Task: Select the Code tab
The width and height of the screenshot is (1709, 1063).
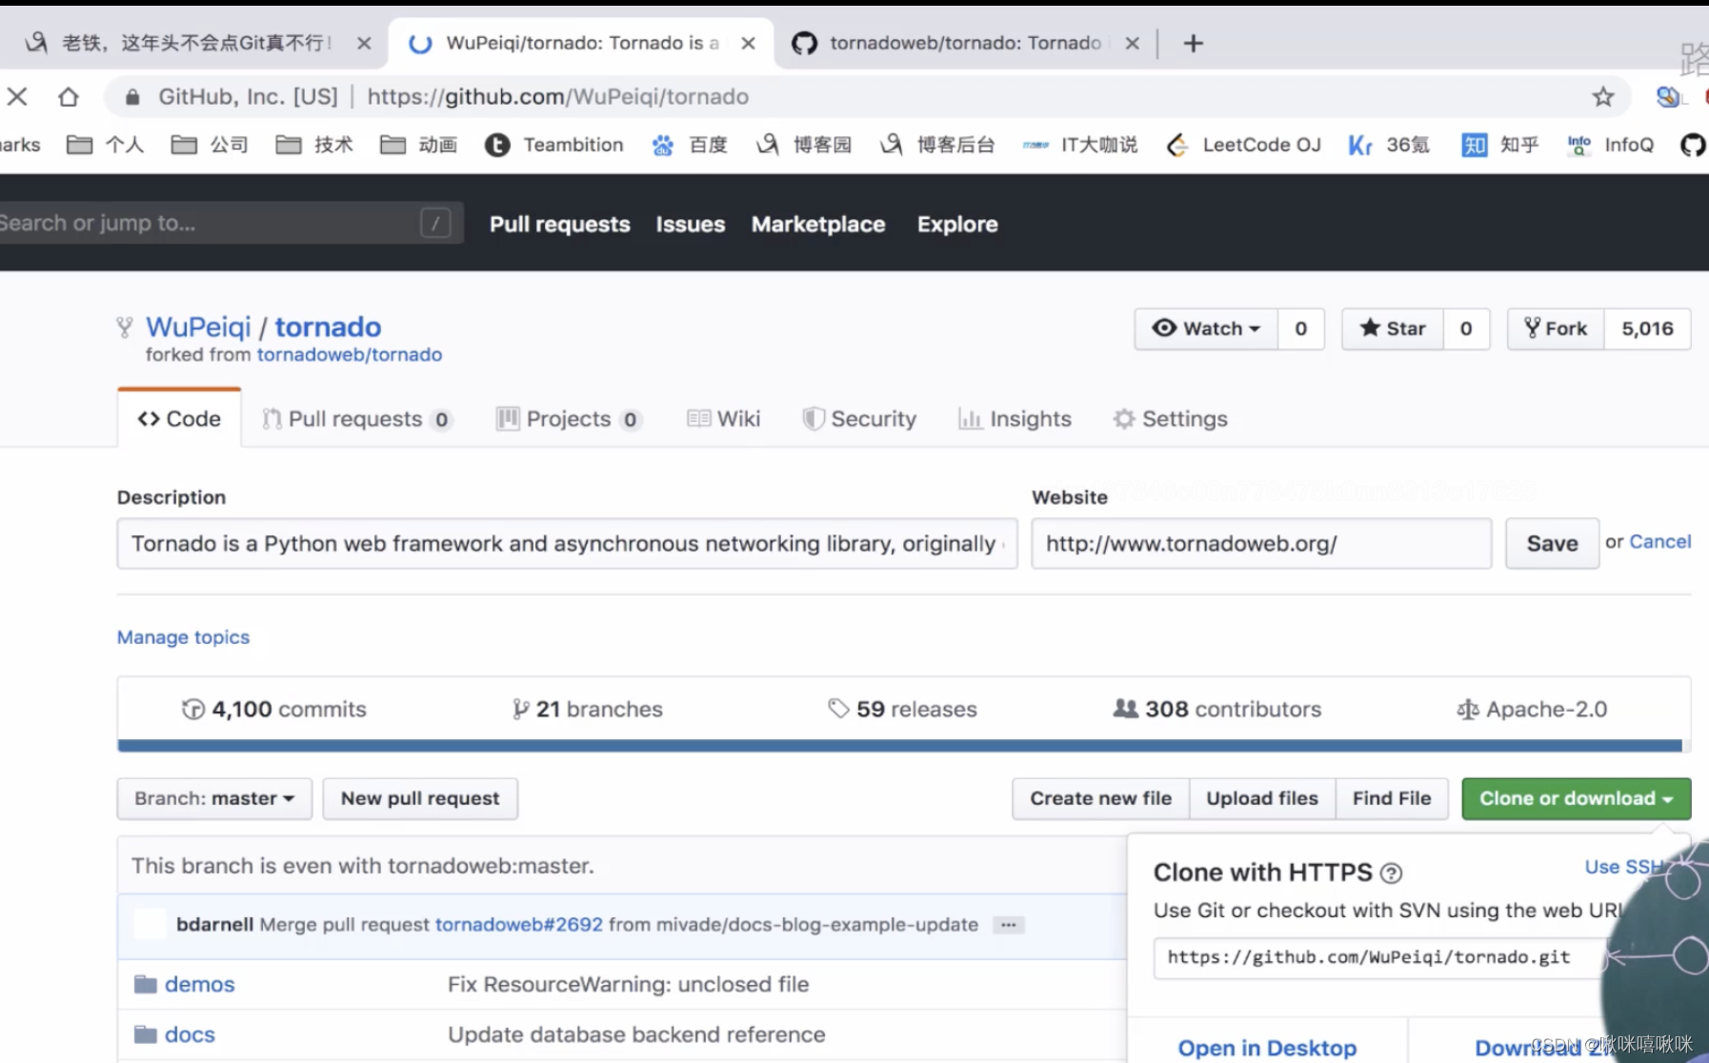Action: 179,419
